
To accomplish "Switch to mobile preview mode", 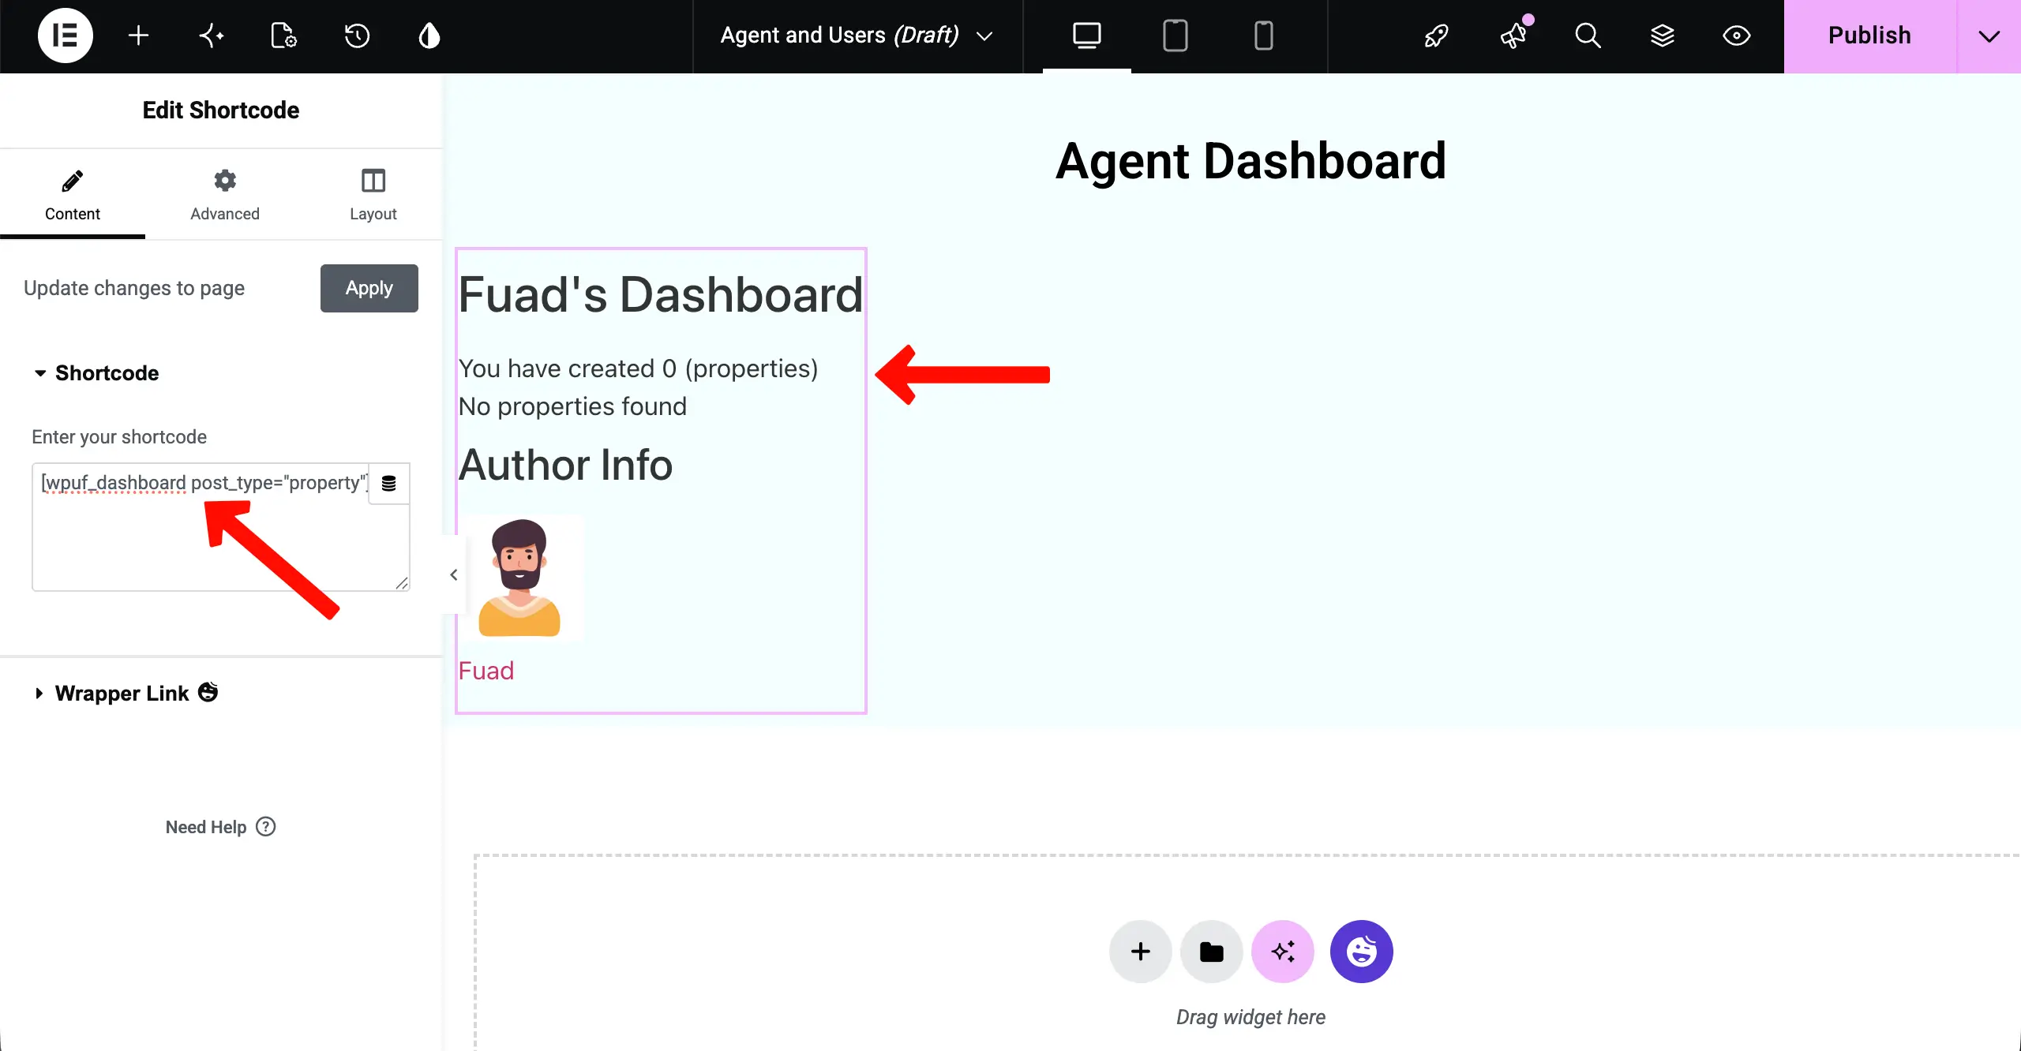I will coord(1264,36).
